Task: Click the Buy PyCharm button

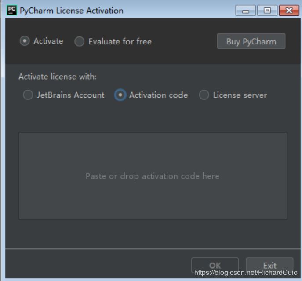Action: (251, 41)
